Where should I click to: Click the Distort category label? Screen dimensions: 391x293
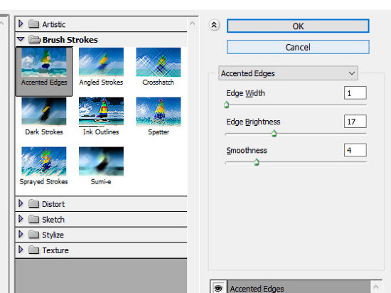tap(53, 204)
